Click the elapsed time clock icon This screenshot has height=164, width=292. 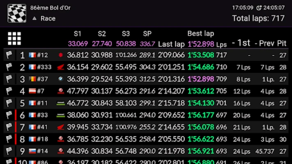(259, 8)
